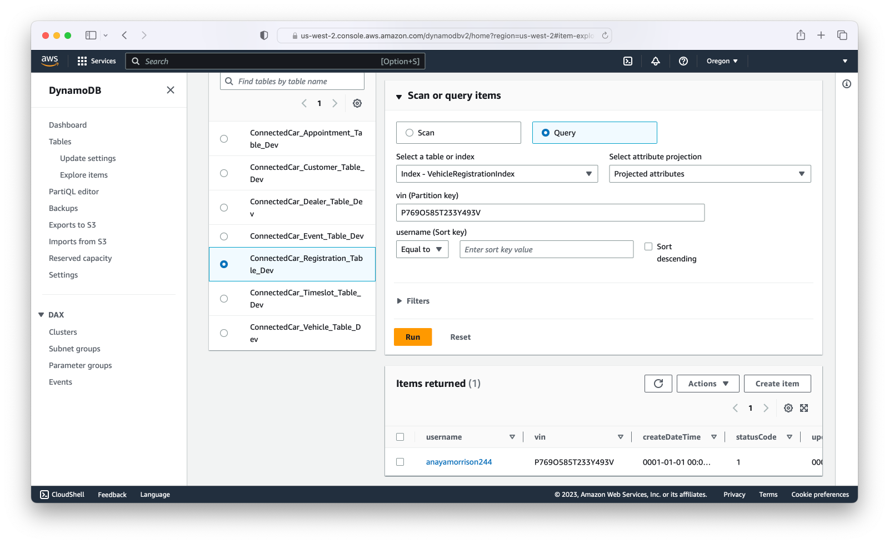
Task: Reset the query form
Action: [460, 337]
